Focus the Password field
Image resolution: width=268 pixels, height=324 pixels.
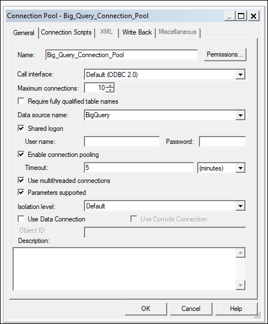[x=222, y=142]
